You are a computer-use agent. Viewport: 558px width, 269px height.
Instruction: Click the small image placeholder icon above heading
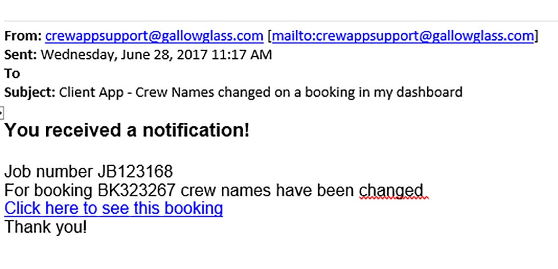(1, 113)
